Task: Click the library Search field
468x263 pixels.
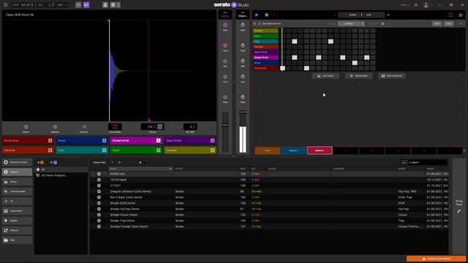Action: [x=427, y=162]
